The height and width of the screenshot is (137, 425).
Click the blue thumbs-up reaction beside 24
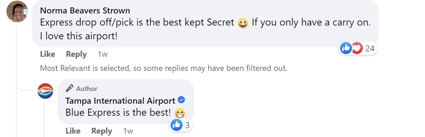click(346, 48)
